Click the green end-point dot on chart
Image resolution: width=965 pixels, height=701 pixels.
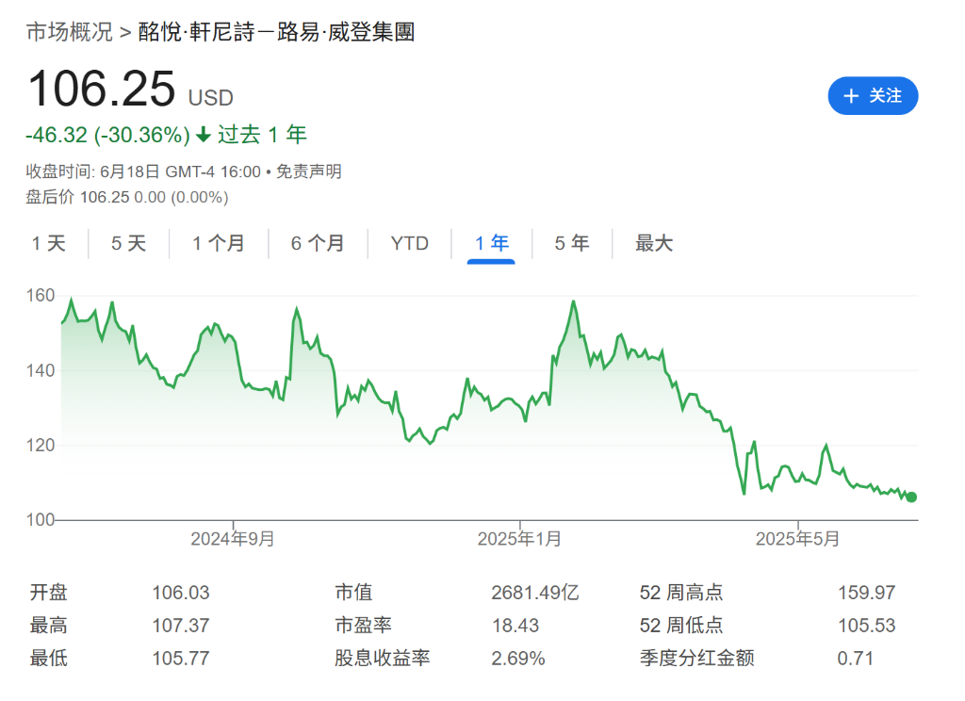[911, 497]
